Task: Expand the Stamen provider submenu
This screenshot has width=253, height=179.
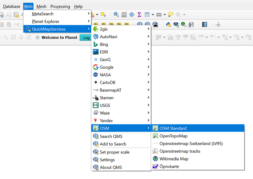Action: (121, 98)
